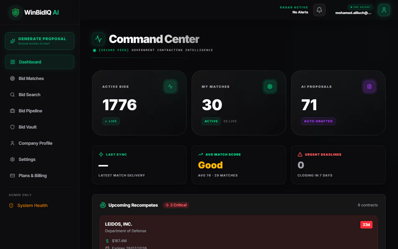
Task: Click the Command Center heading
Action: click(154, 39)
